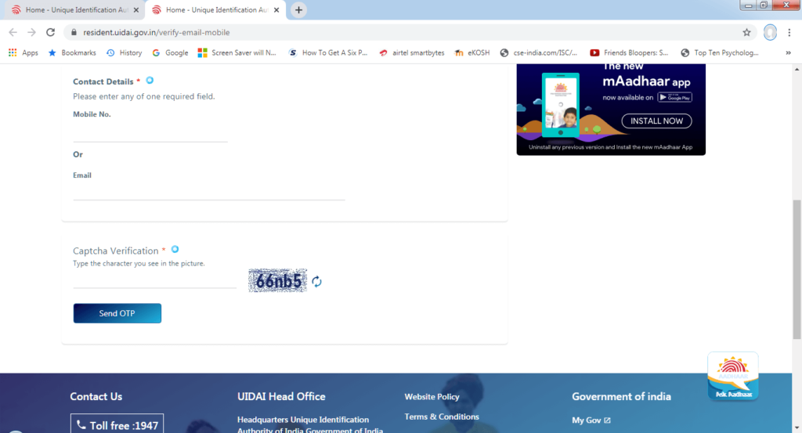The image size is (802, 433).
Task: Click the Contact Details info icon
Action: click(x=150, y=81)
